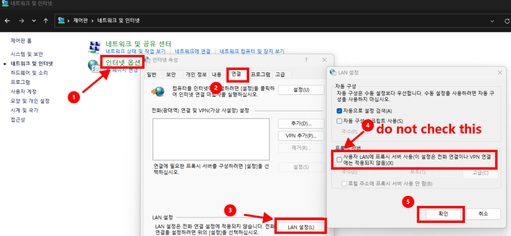Switch to the 연결 tab
The height and width of the screenshot is (236, 511).
pos(236,74)
